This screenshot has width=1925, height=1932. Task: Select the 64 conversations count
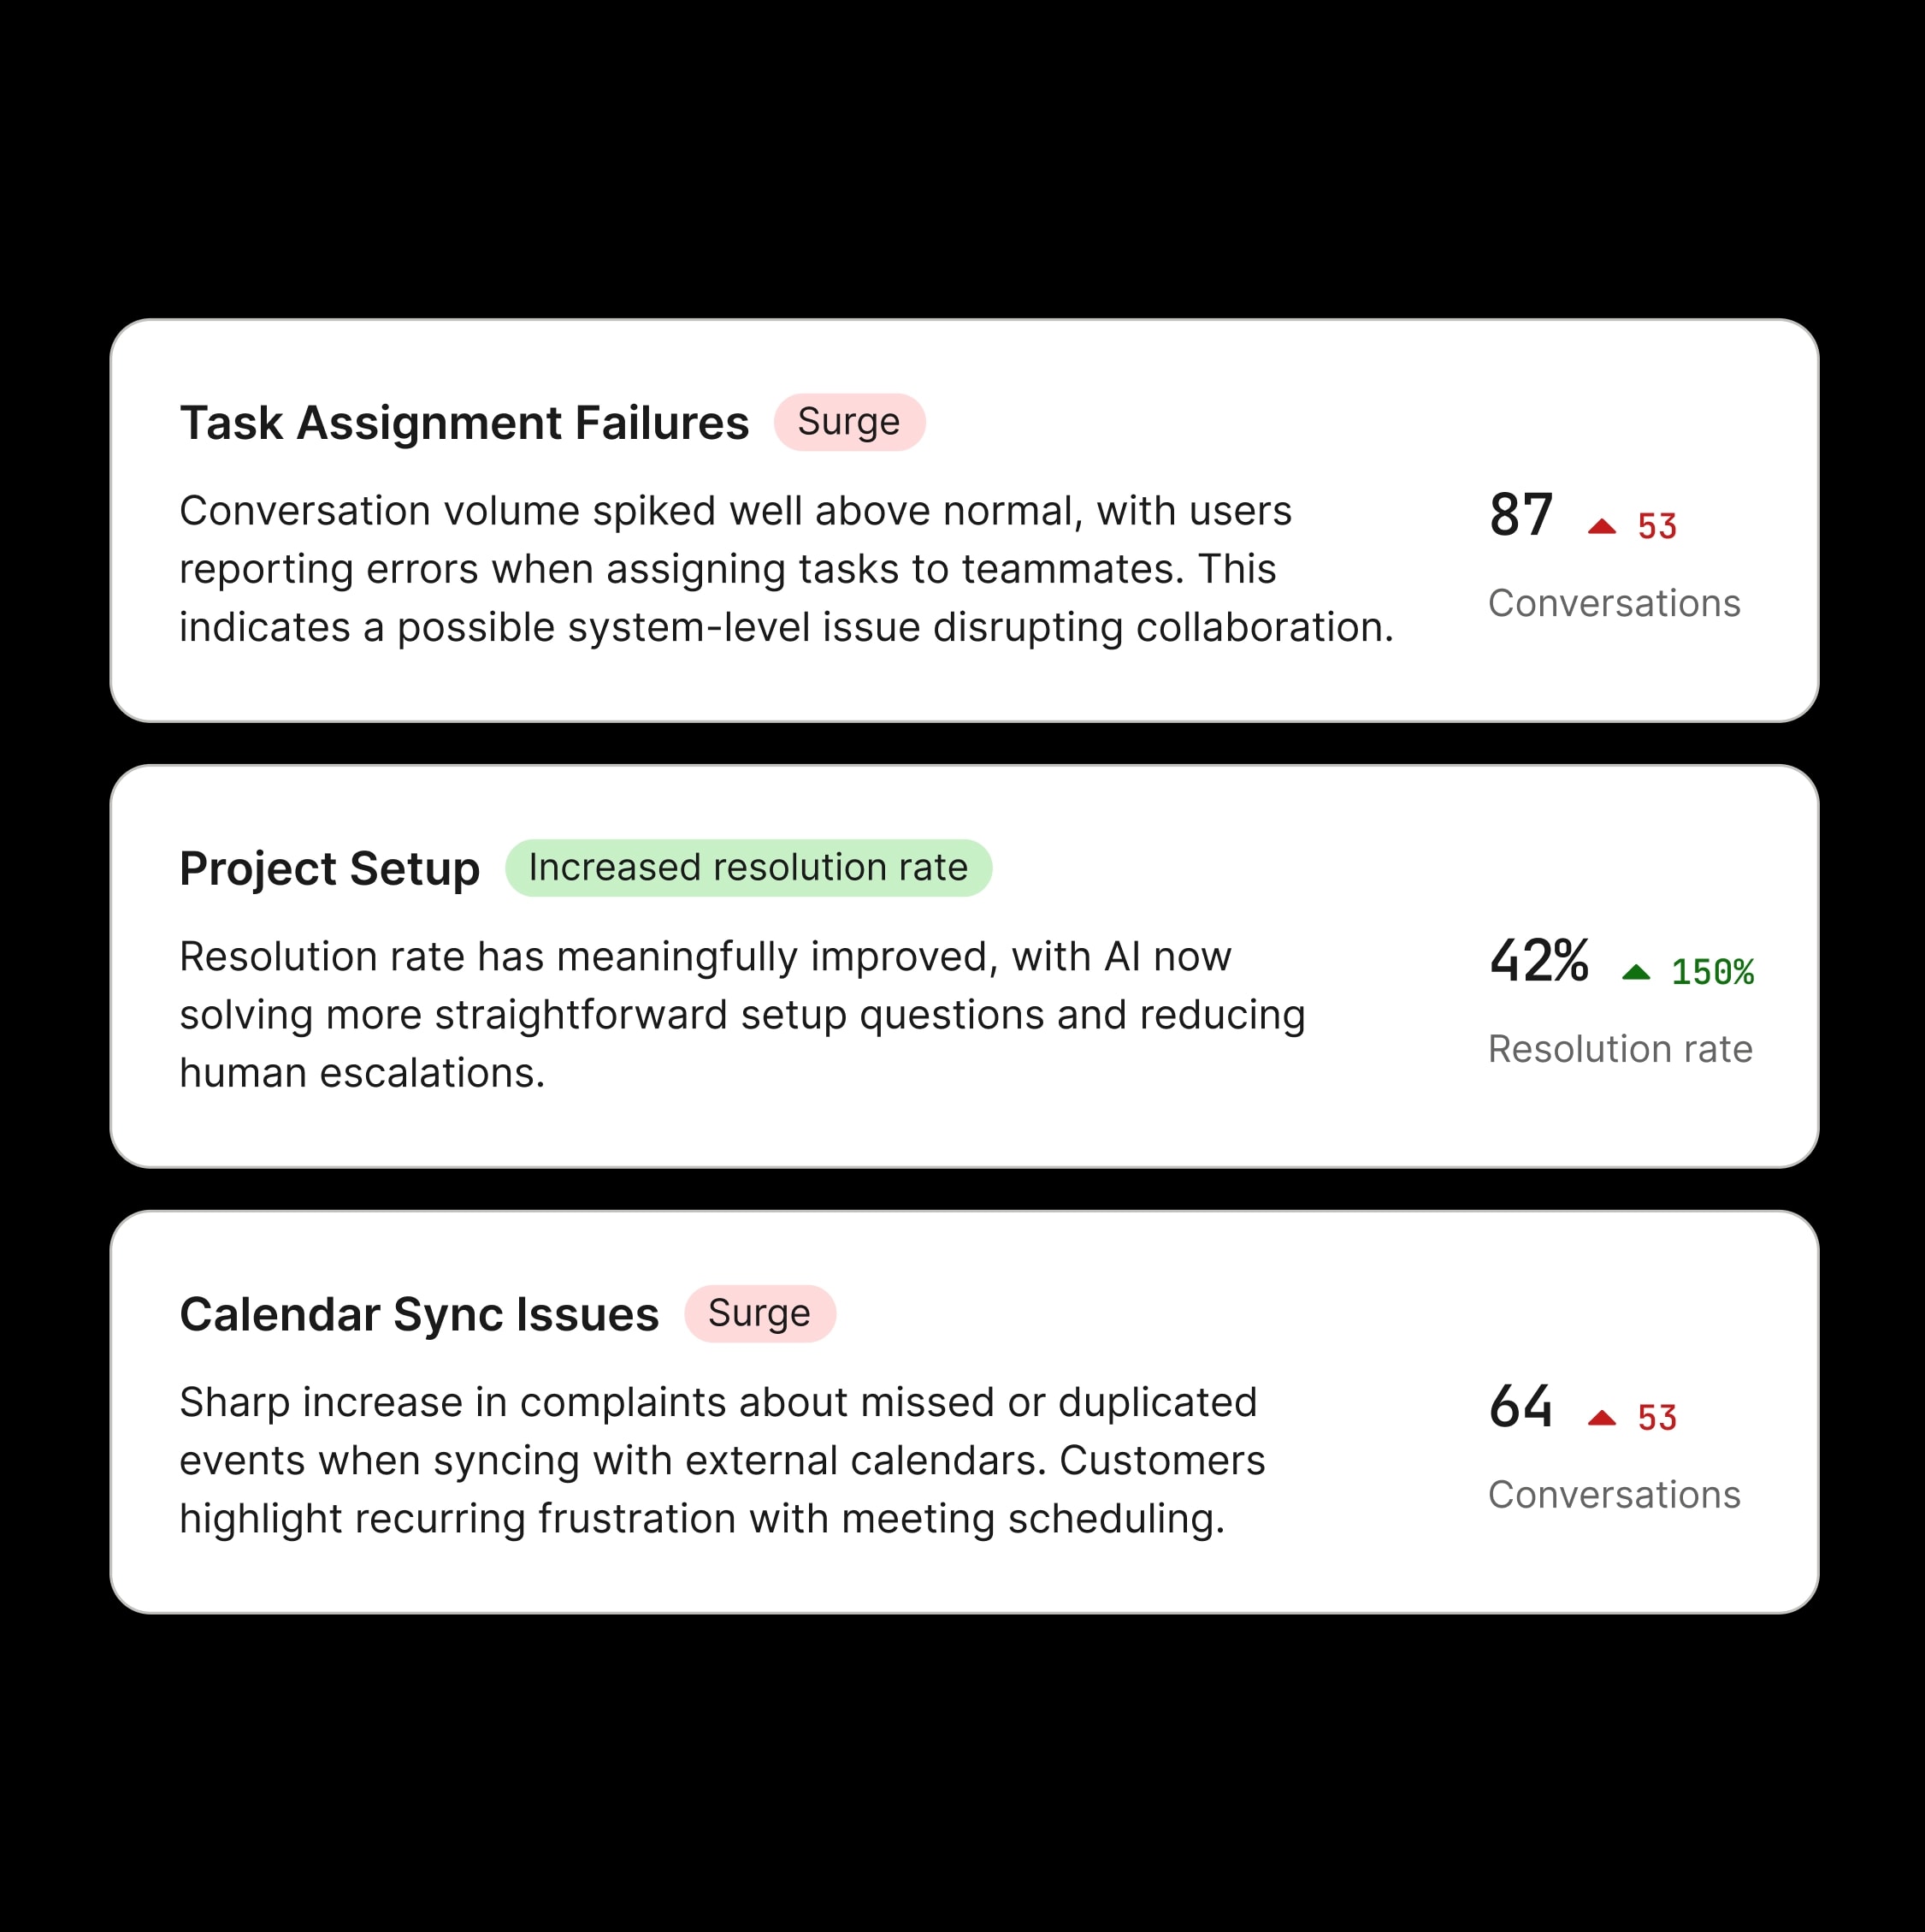(1521, 1407)
